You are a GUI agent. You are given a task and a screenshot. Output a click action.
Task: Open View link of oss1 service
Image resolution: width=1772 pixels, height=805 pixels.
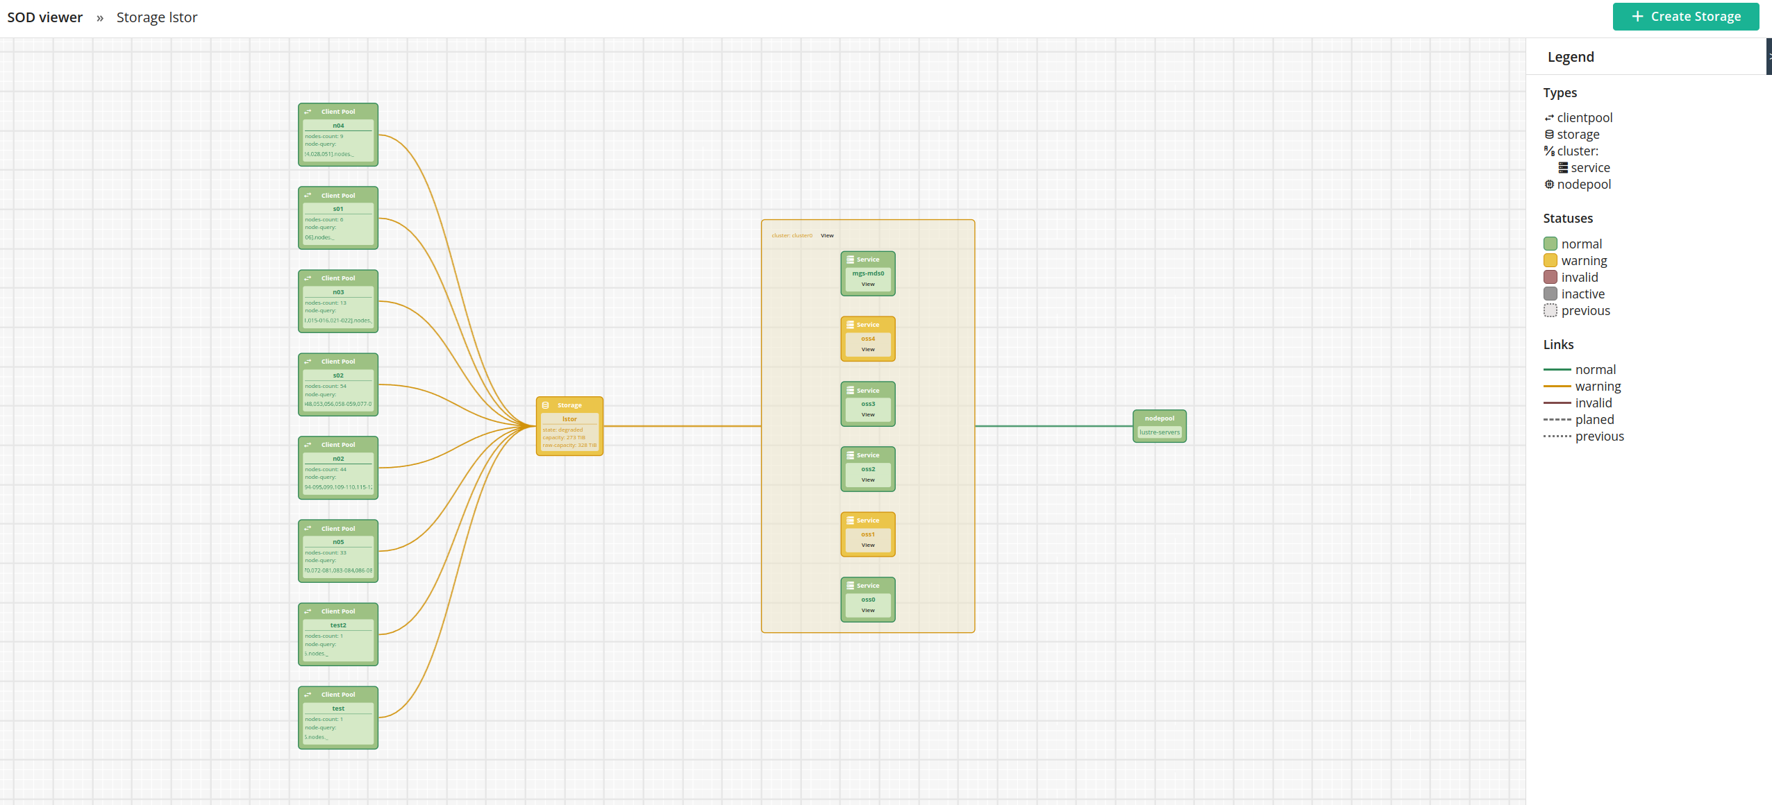tap(868, 545)
